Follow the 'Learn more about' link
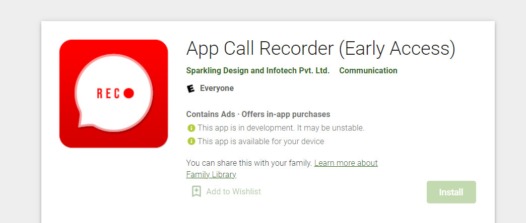Image resolution: width=526 pixels, height=223 pixels. (x=346, y=163)
